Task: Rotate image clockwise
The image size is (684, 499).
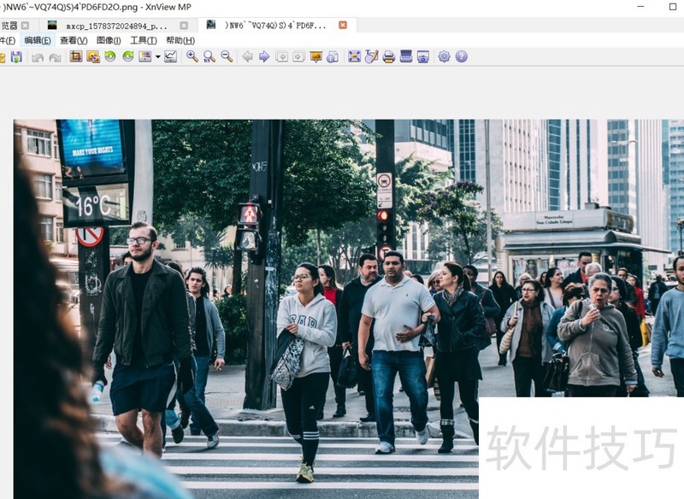Action: click(127, 56)
